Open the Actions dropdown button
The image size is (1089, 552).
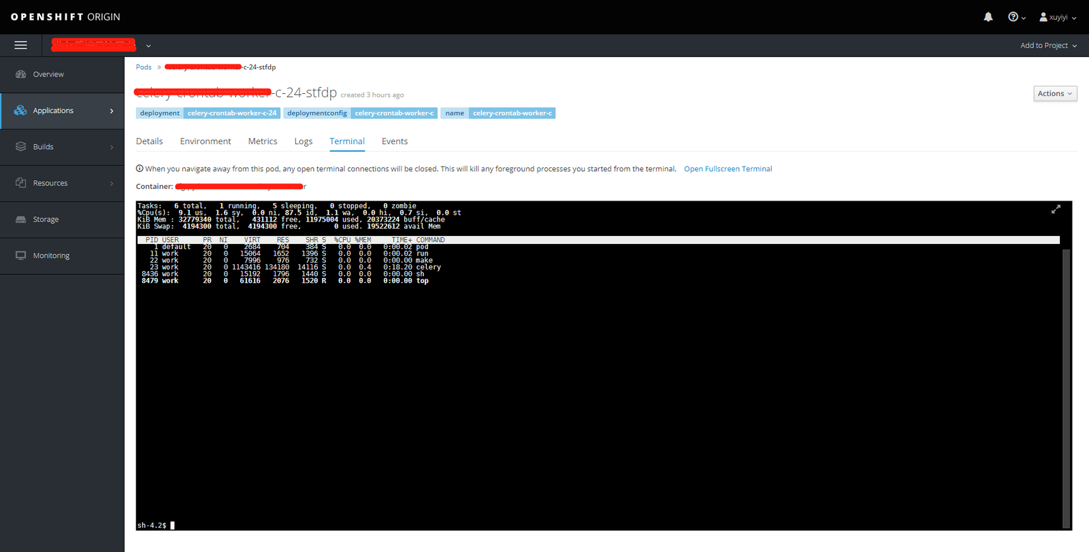[x=1054, y=94]
